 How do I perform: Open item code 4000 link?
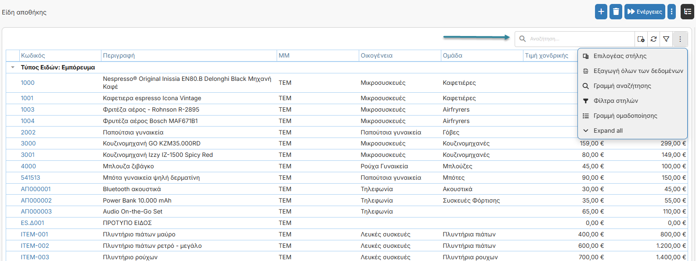click(x=29, y=166)
